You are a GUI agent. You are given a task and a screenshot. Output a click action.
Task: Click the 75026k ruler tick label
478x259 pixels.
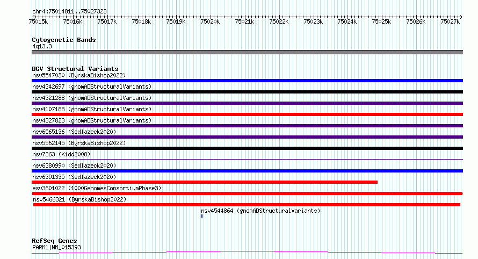coord(416,21)
